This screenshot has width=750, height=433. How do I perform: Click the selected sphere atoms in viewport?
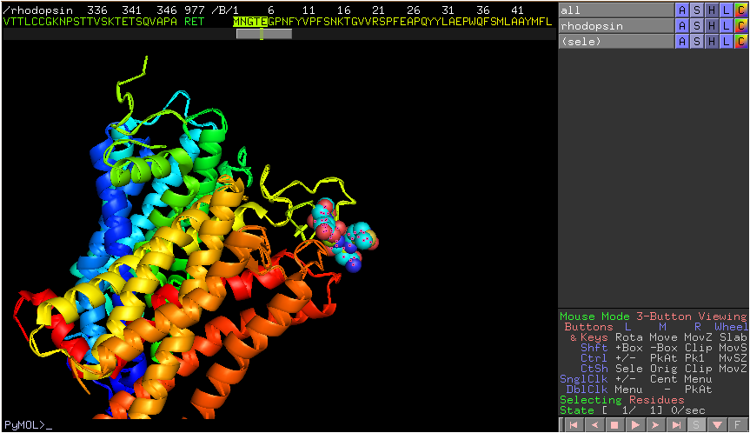click(x=342, y=235)
